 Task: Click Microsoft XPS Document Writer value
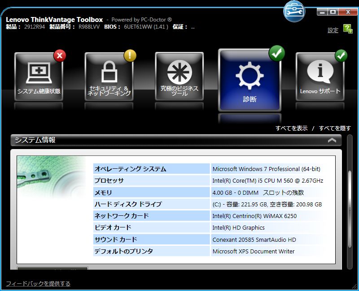click(x=254, y=251)
